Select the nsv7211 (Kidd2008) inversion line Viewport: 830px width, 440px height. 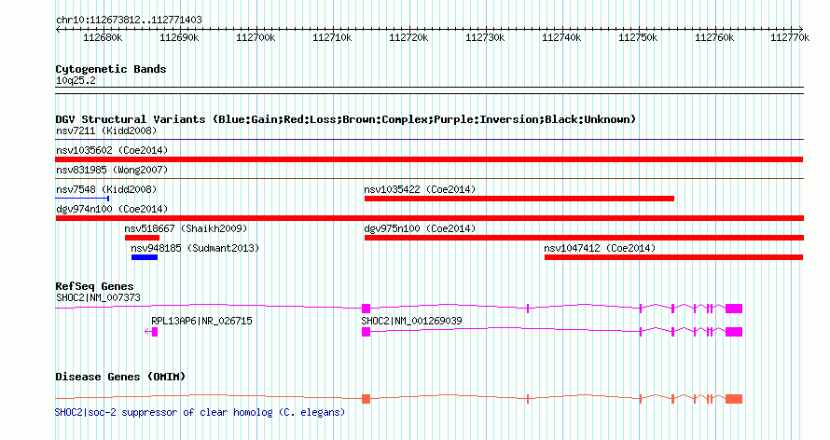tap(429, 140)
